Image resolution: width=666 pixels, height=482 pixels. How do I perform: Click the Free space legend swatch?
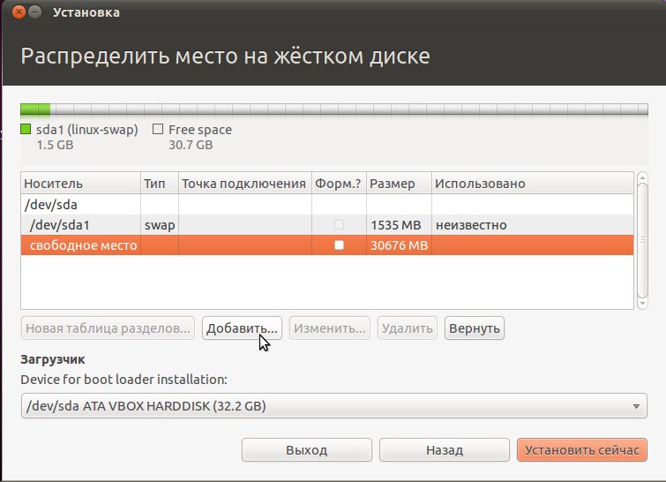158,129
